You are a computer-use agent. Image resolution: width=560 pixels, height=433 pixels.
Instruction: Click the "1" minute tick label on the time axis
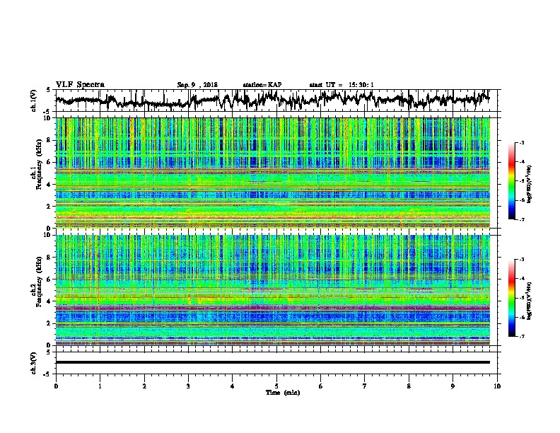100,386
